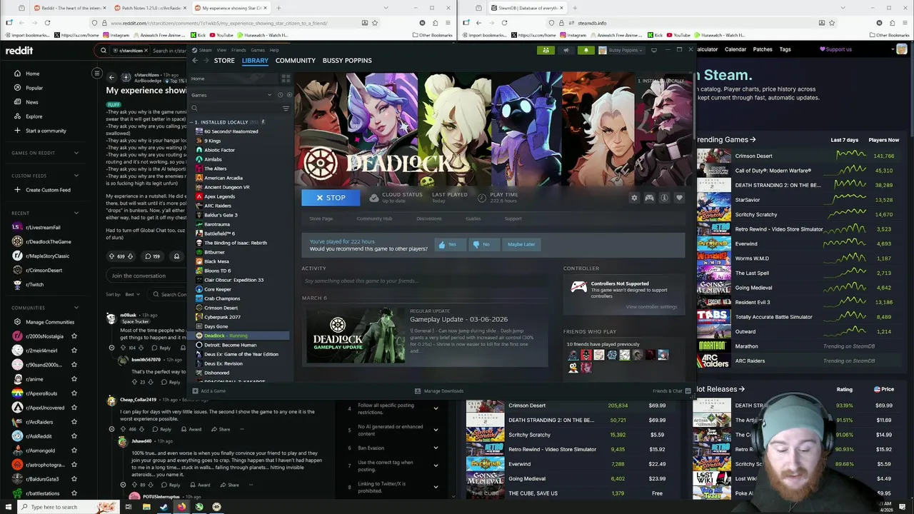Click Maybe Later recommendation button

click(x=521, y=244)
